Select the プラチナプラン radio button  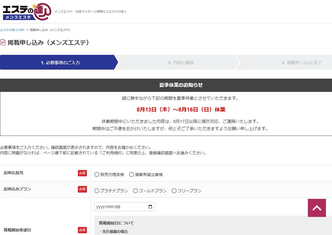pos(97,191)
